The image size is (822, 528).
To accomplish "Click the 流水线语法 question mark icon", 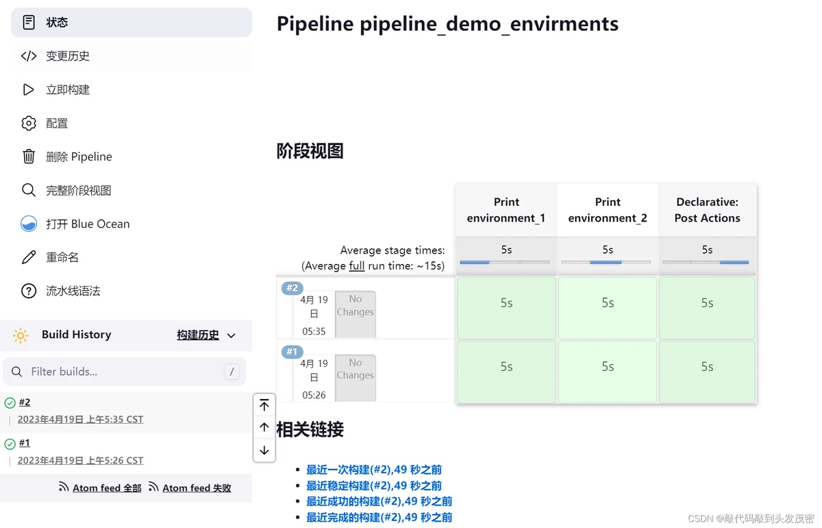I will pyautogui.click(x=29, y=291).
